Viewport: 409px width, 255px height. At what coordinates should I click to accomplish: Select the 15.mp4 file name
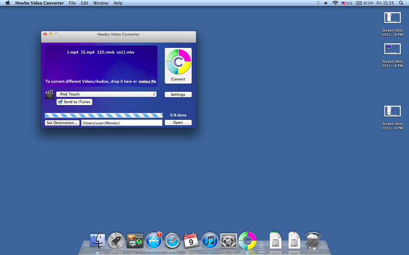87,53
